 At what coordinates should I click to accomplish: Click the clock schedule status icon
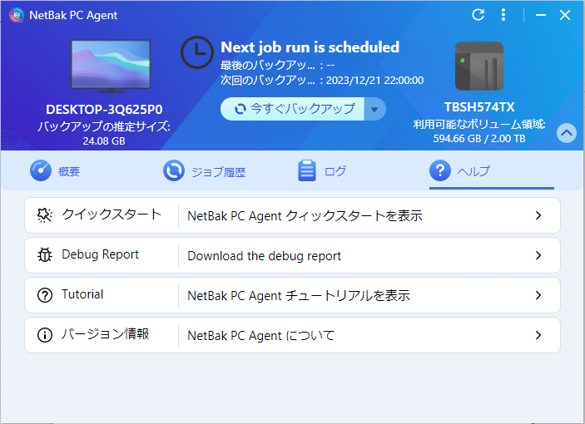point(197,52)
